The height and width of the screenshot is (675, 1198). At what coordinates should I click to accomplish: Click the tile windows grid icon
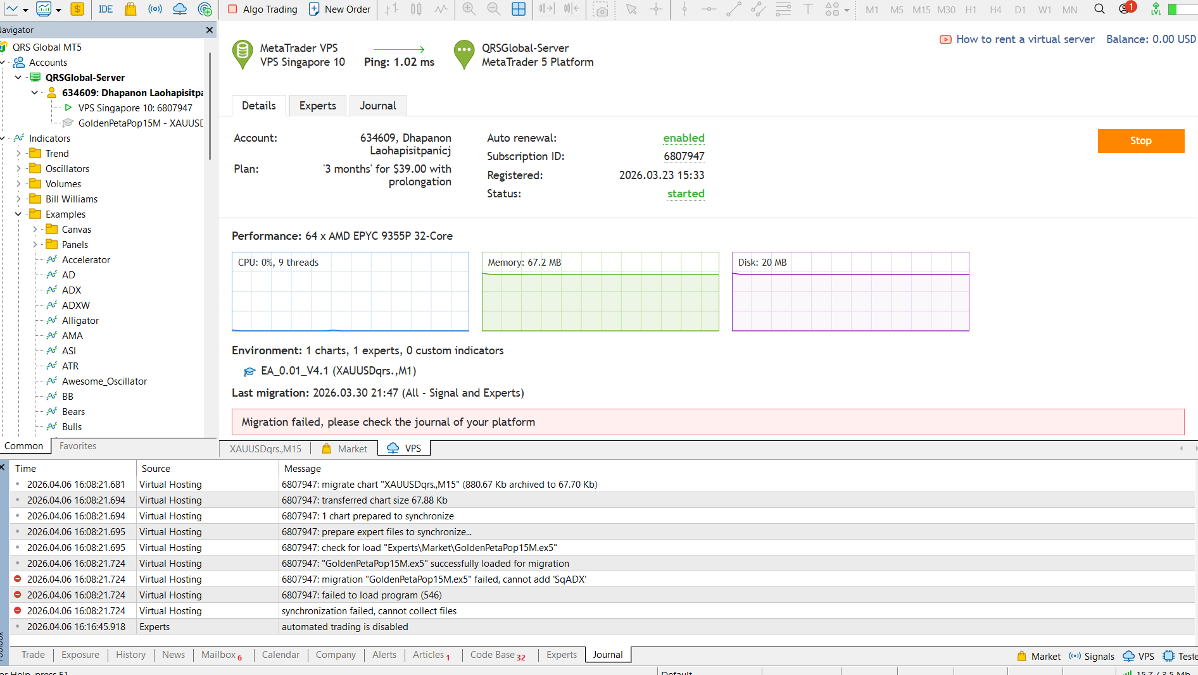click(x=519, y=9)
